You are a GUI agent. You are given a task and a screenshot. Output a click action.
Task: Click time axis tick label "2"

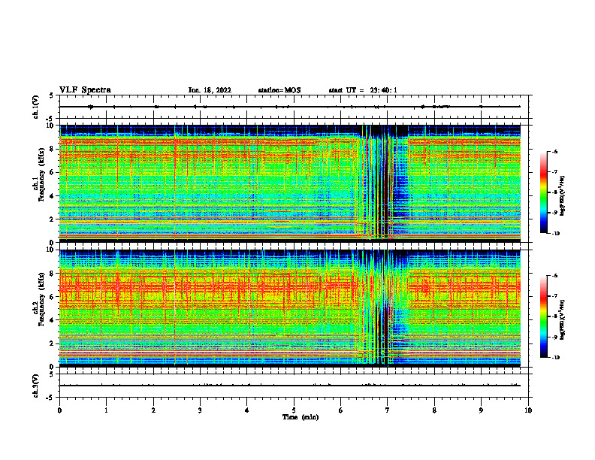tap(153, 410)
